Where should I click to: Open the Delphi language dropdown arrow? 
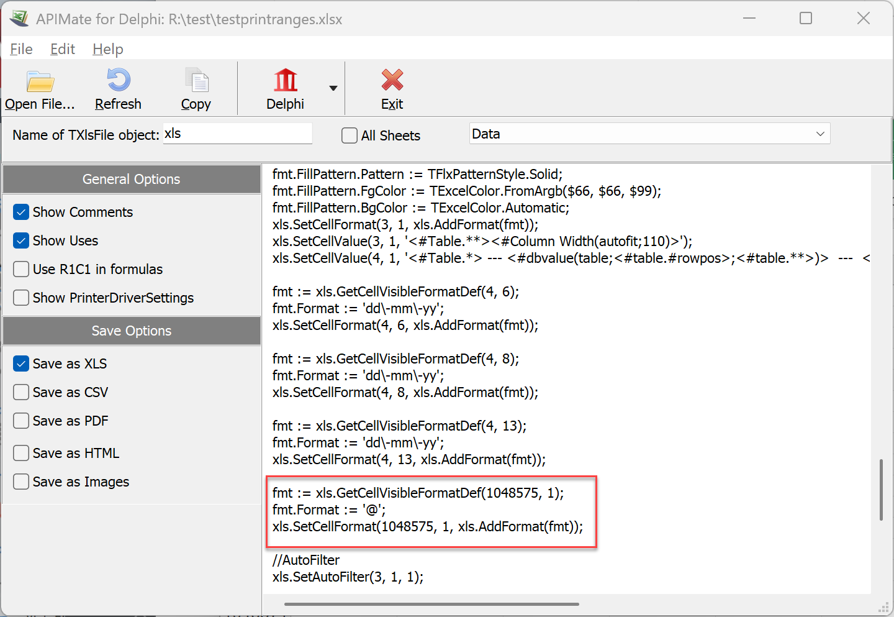333,88
